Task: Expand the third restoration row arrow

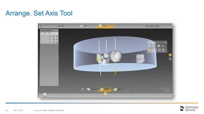Action: pyautogui.click(x=41, y=42)
